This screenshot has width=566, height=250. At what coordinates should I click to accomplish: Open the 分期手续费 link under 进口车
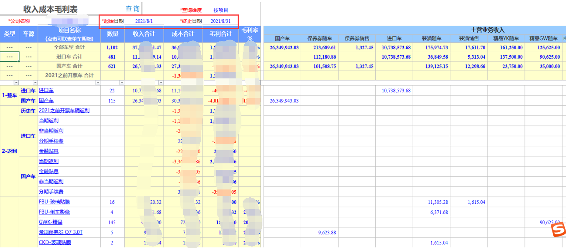51,141
